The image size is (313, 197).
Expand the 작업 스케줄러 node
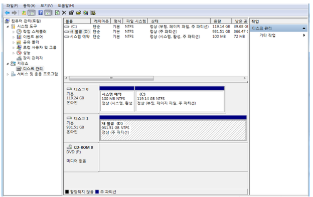tap(14, 32)
